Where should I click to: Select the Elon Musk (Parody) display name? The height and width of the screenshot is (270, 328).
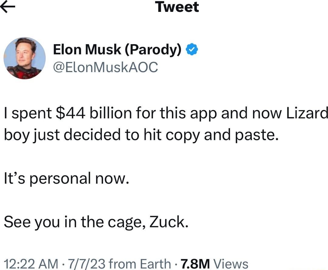[118, 49]
